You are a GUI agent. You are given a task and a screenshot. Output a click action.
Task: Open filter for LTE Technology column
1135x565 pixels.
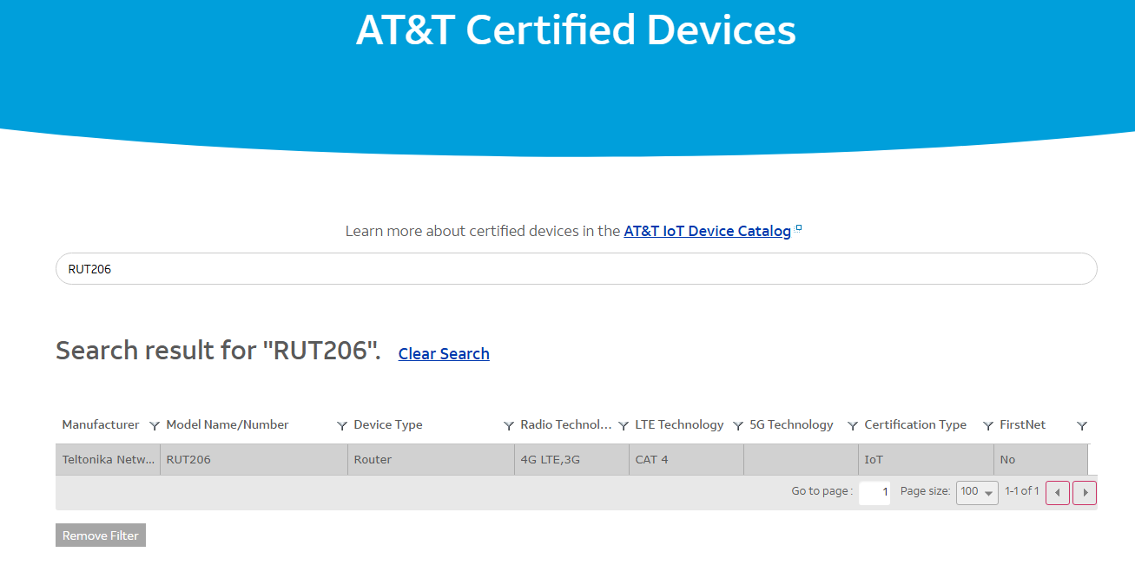(x=738, y=426)
